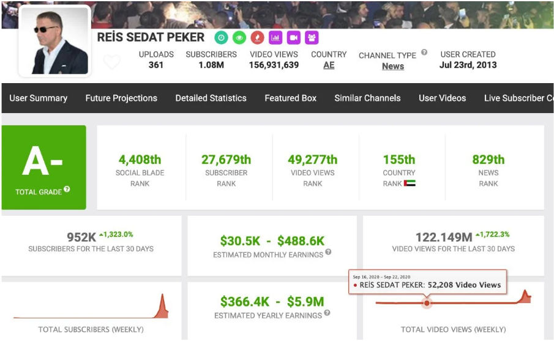Click the $366.4K - $5.9M yearly earnings
The image size is (554, 341).
[272, 302]
